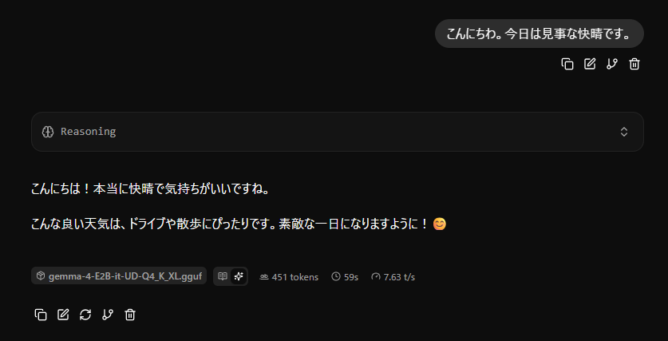Delete the assistant response
668x341 pixels.
click(130, 315)
